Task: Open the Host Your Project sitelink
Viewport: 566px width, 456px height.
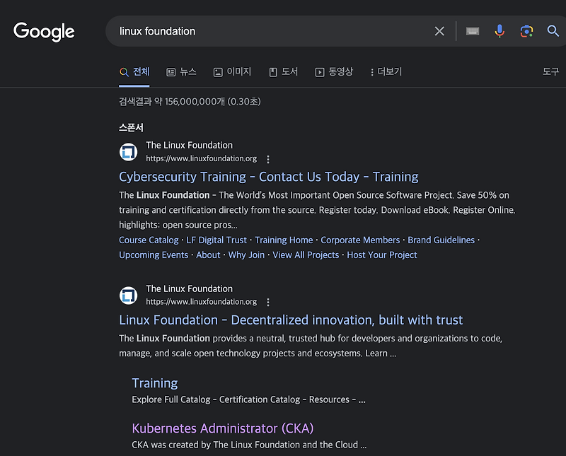Action: 382,255
